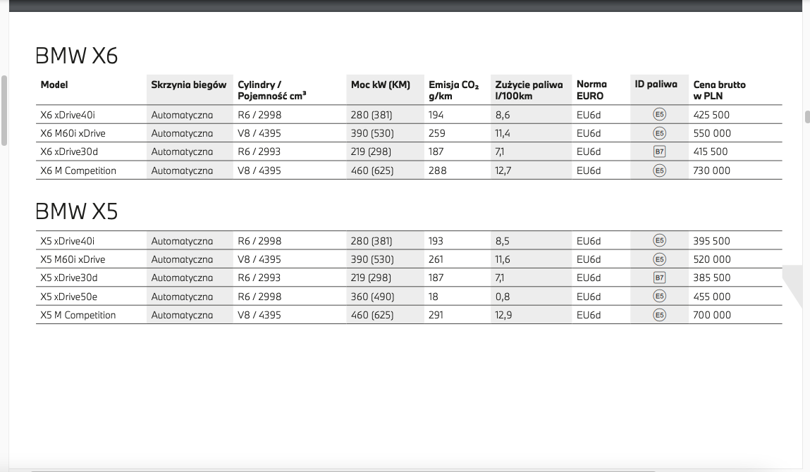Image resolution: width=810 pixels, height=472 pixels.
Task: Click the left vertical scrollbar thumb
Action: click(x=4, y=111)
